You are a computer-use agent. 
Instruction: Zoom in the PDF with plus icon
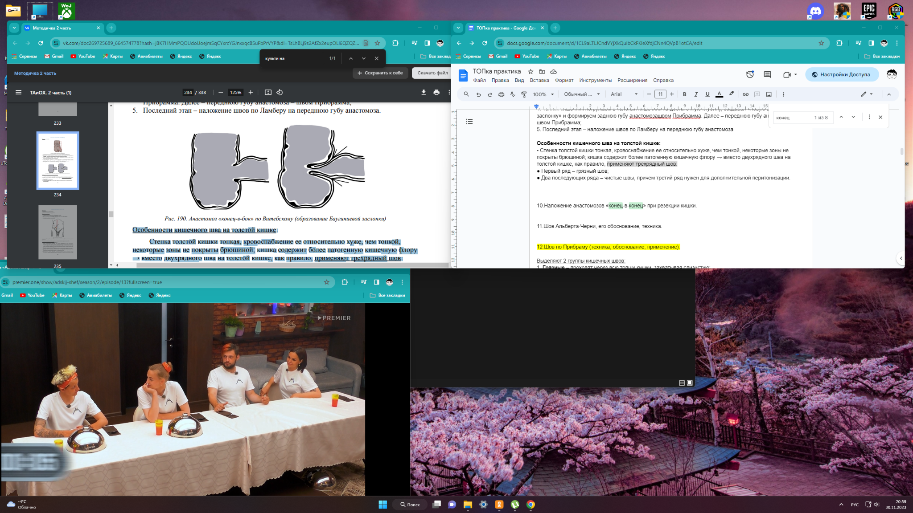click(x=251, y=92)
